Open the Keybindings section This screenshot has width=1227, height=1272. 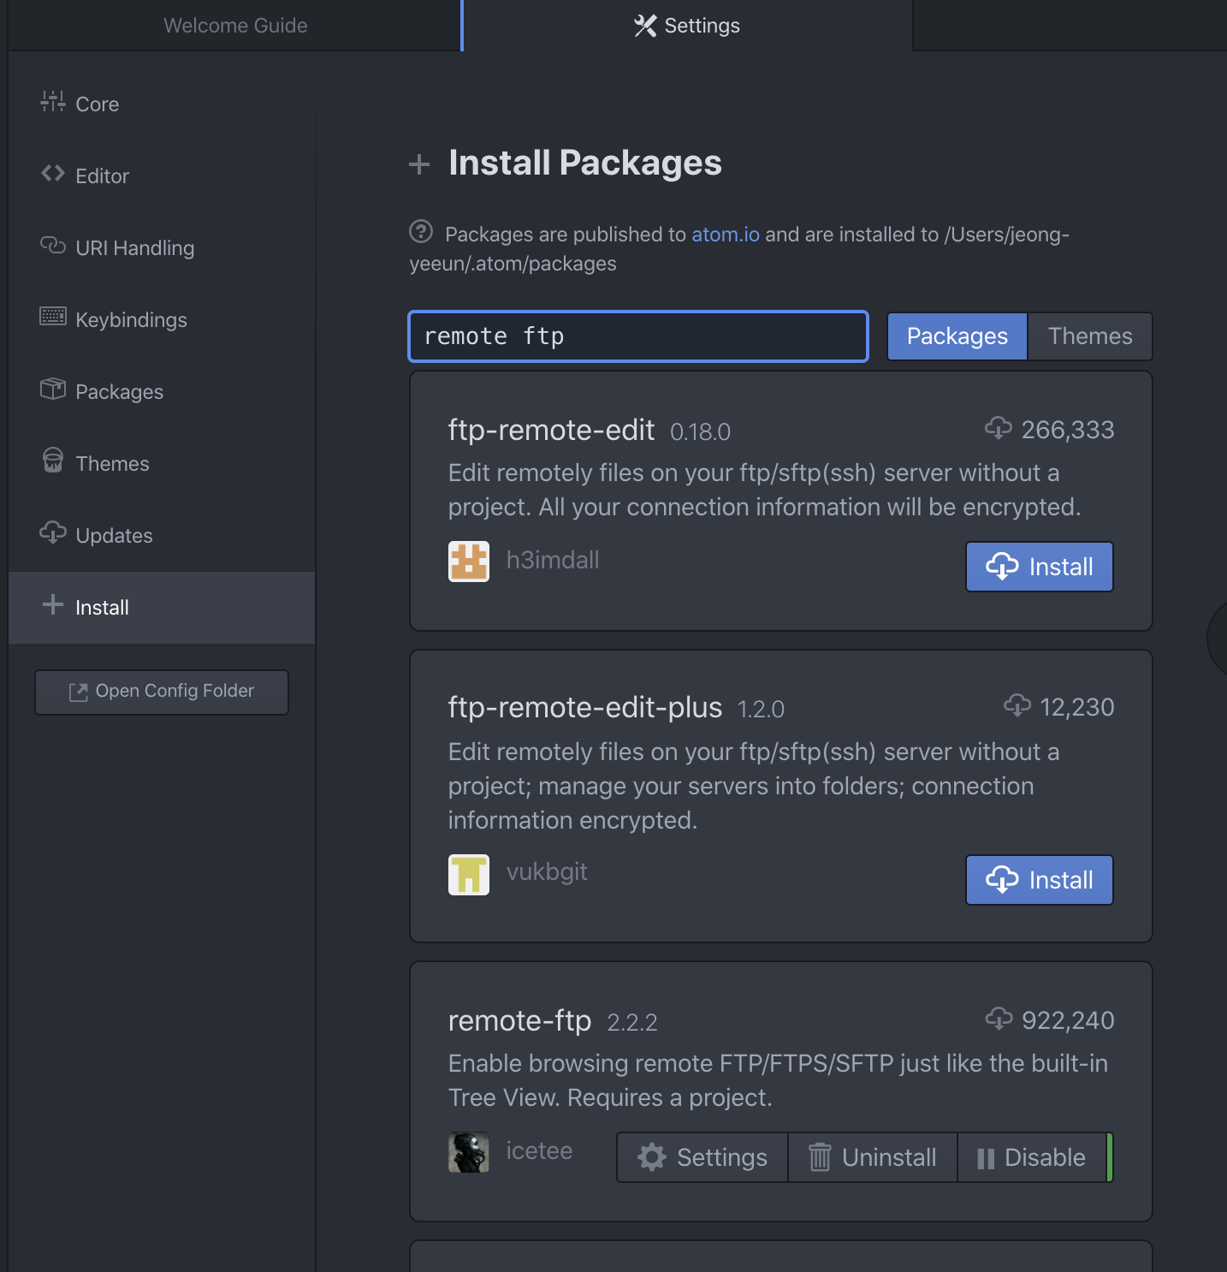162,319
